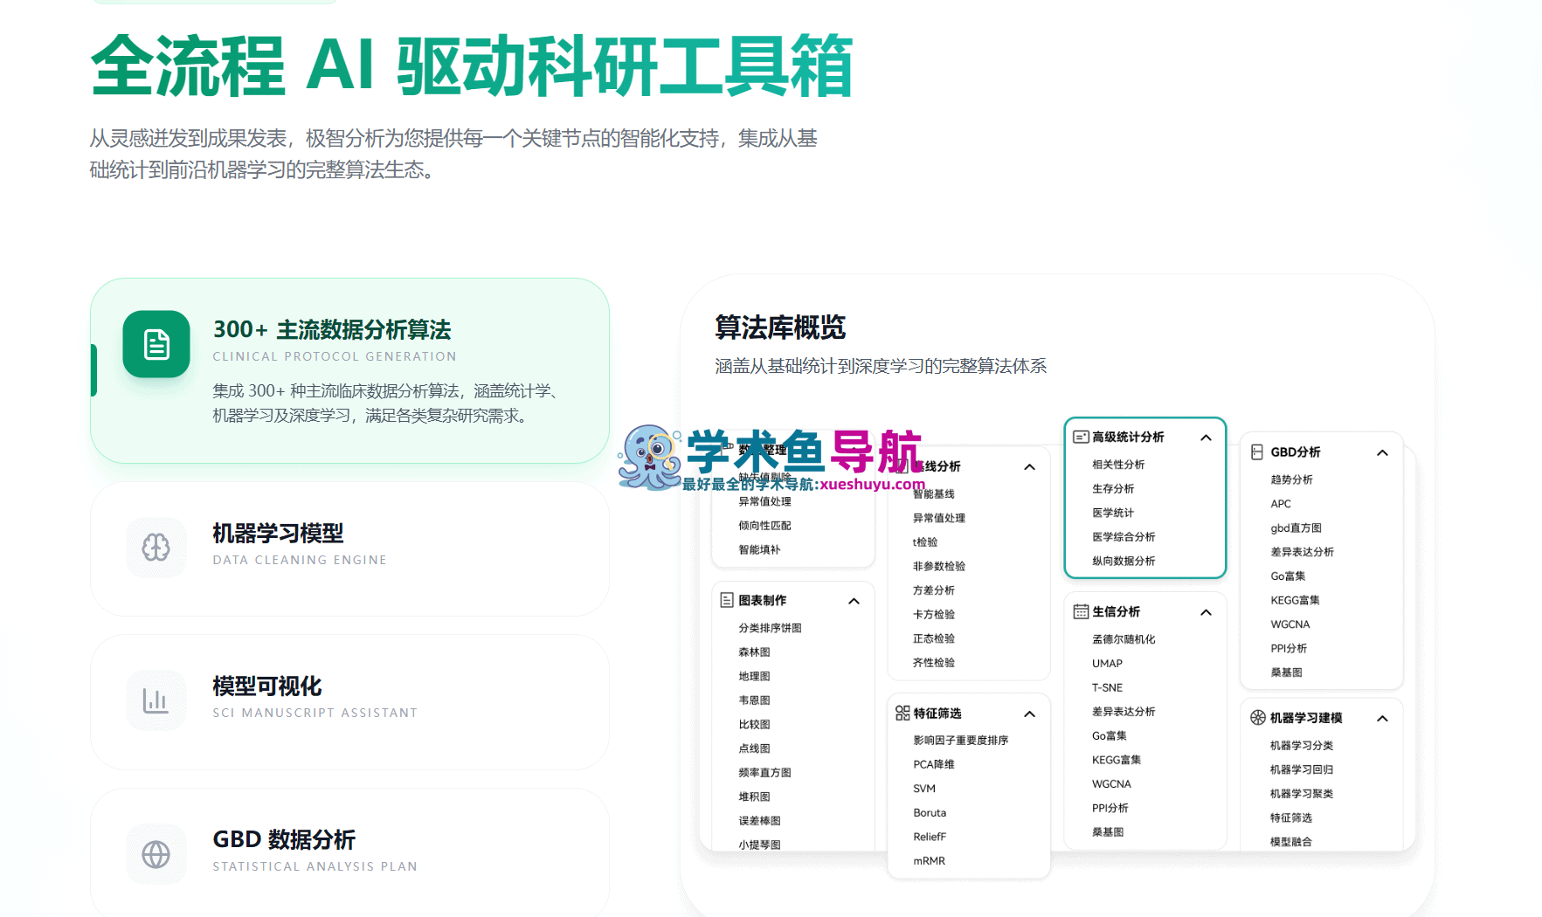Click the icon left of 高级统计分析 header

tap(1081, 437)
